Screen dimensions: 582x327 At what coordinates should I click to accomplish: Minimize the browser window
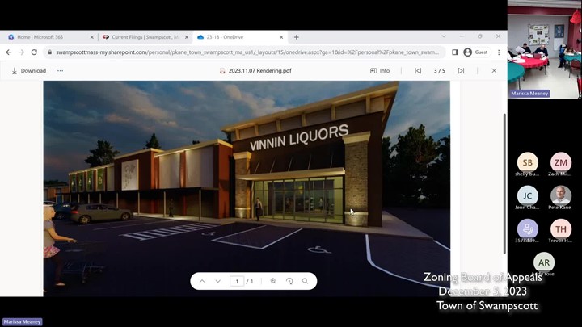tap(462, 36)
